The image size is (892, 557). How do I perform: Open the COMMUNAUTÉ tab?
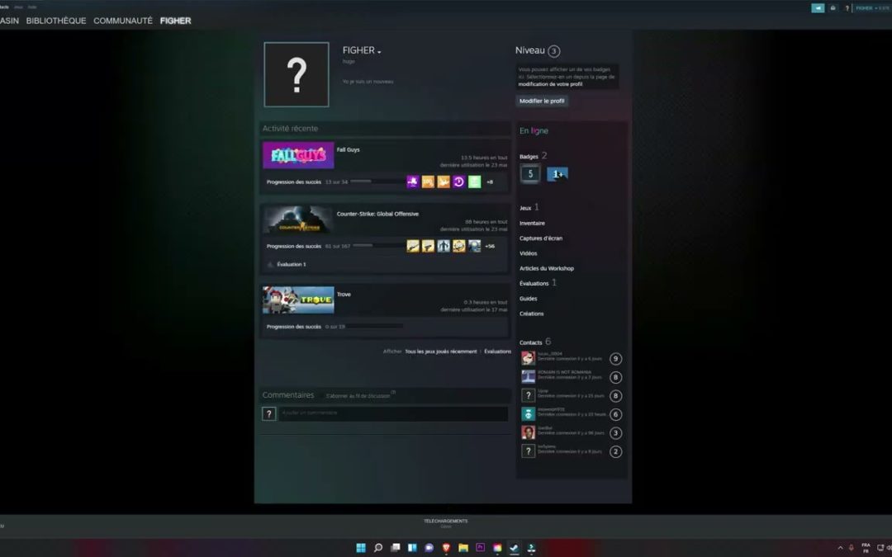pos(123,21)
